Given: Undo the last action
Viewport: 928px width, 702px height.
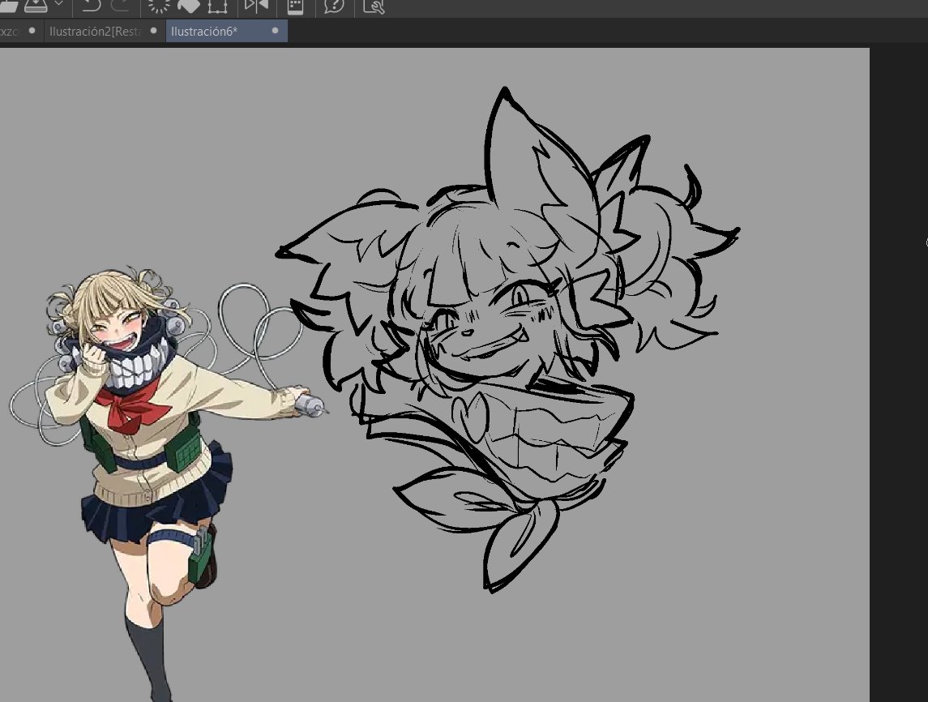Looking at the screenshot, I should click(91, 6).
